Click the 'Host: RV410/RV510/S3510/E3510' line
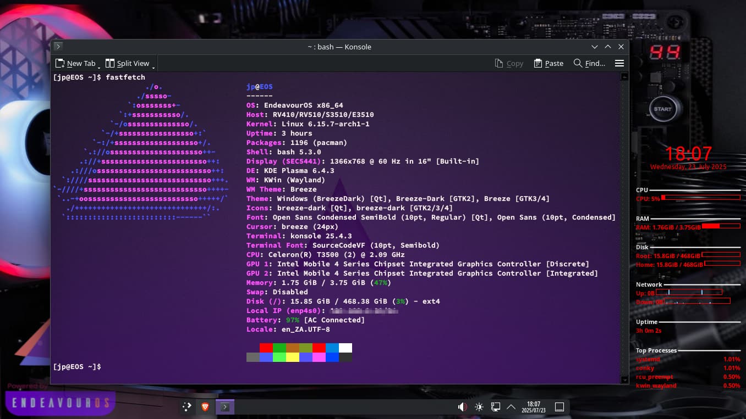 [310, 115]
